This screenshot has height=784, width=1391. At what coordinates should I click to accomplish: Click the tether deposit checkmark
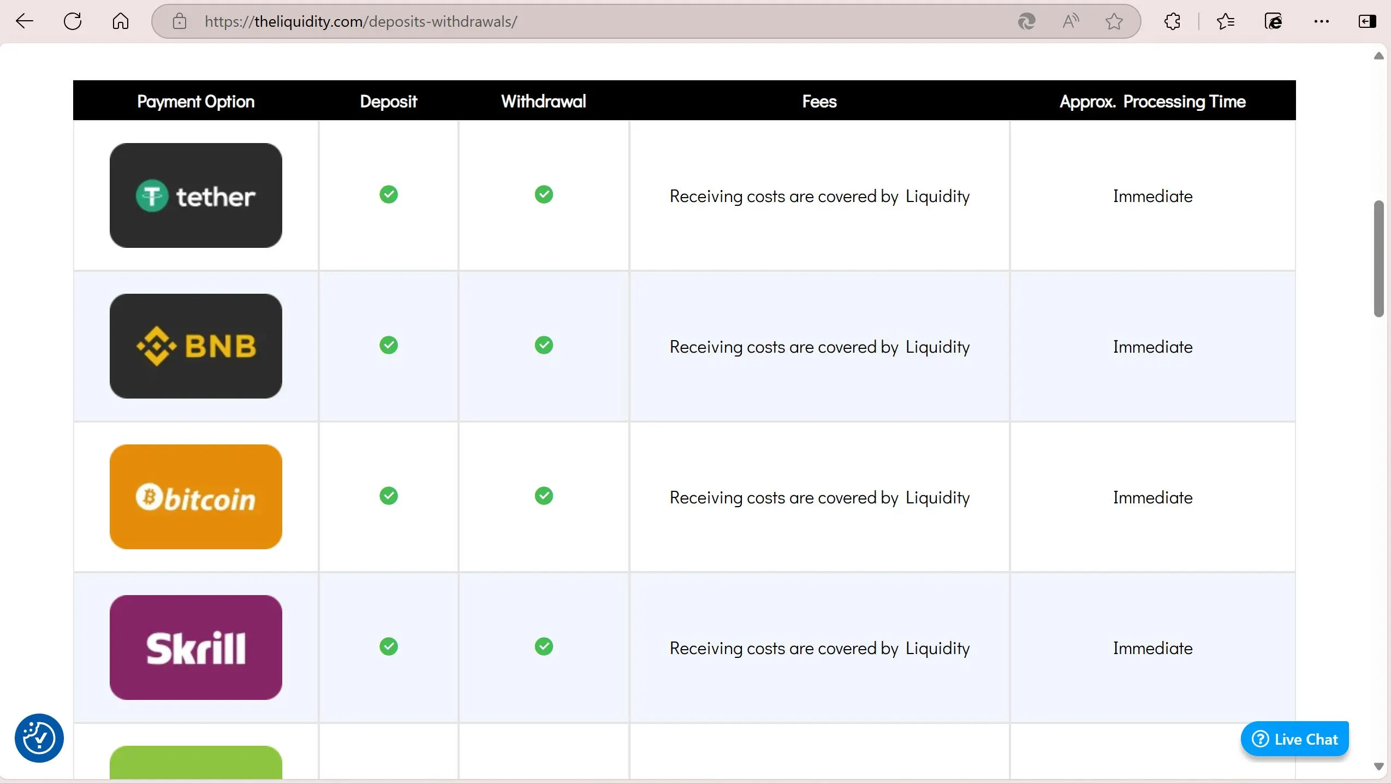click(389, 194)
